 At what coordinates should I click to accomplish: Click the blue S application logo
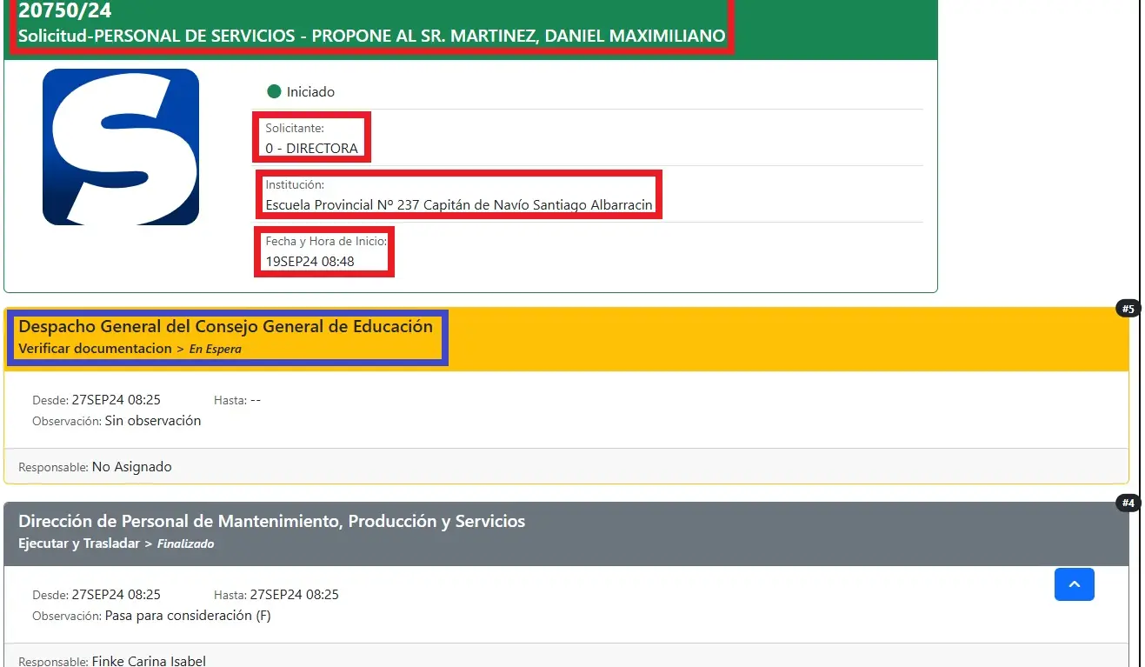121,147
